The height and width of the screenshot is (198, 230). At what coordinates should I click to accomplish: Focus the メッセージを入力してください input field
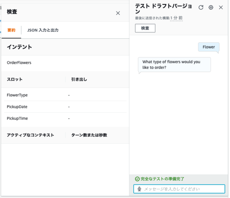coord(179,189)
